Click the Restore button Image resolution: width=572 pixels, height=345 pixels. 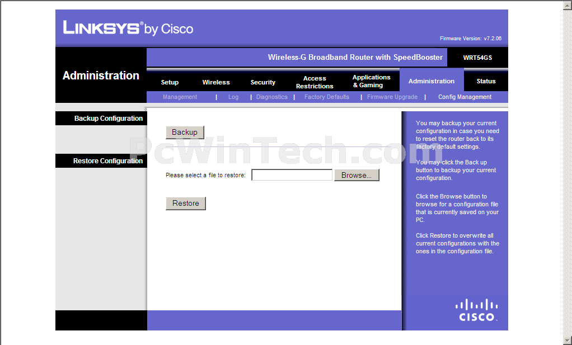[186, 204]
